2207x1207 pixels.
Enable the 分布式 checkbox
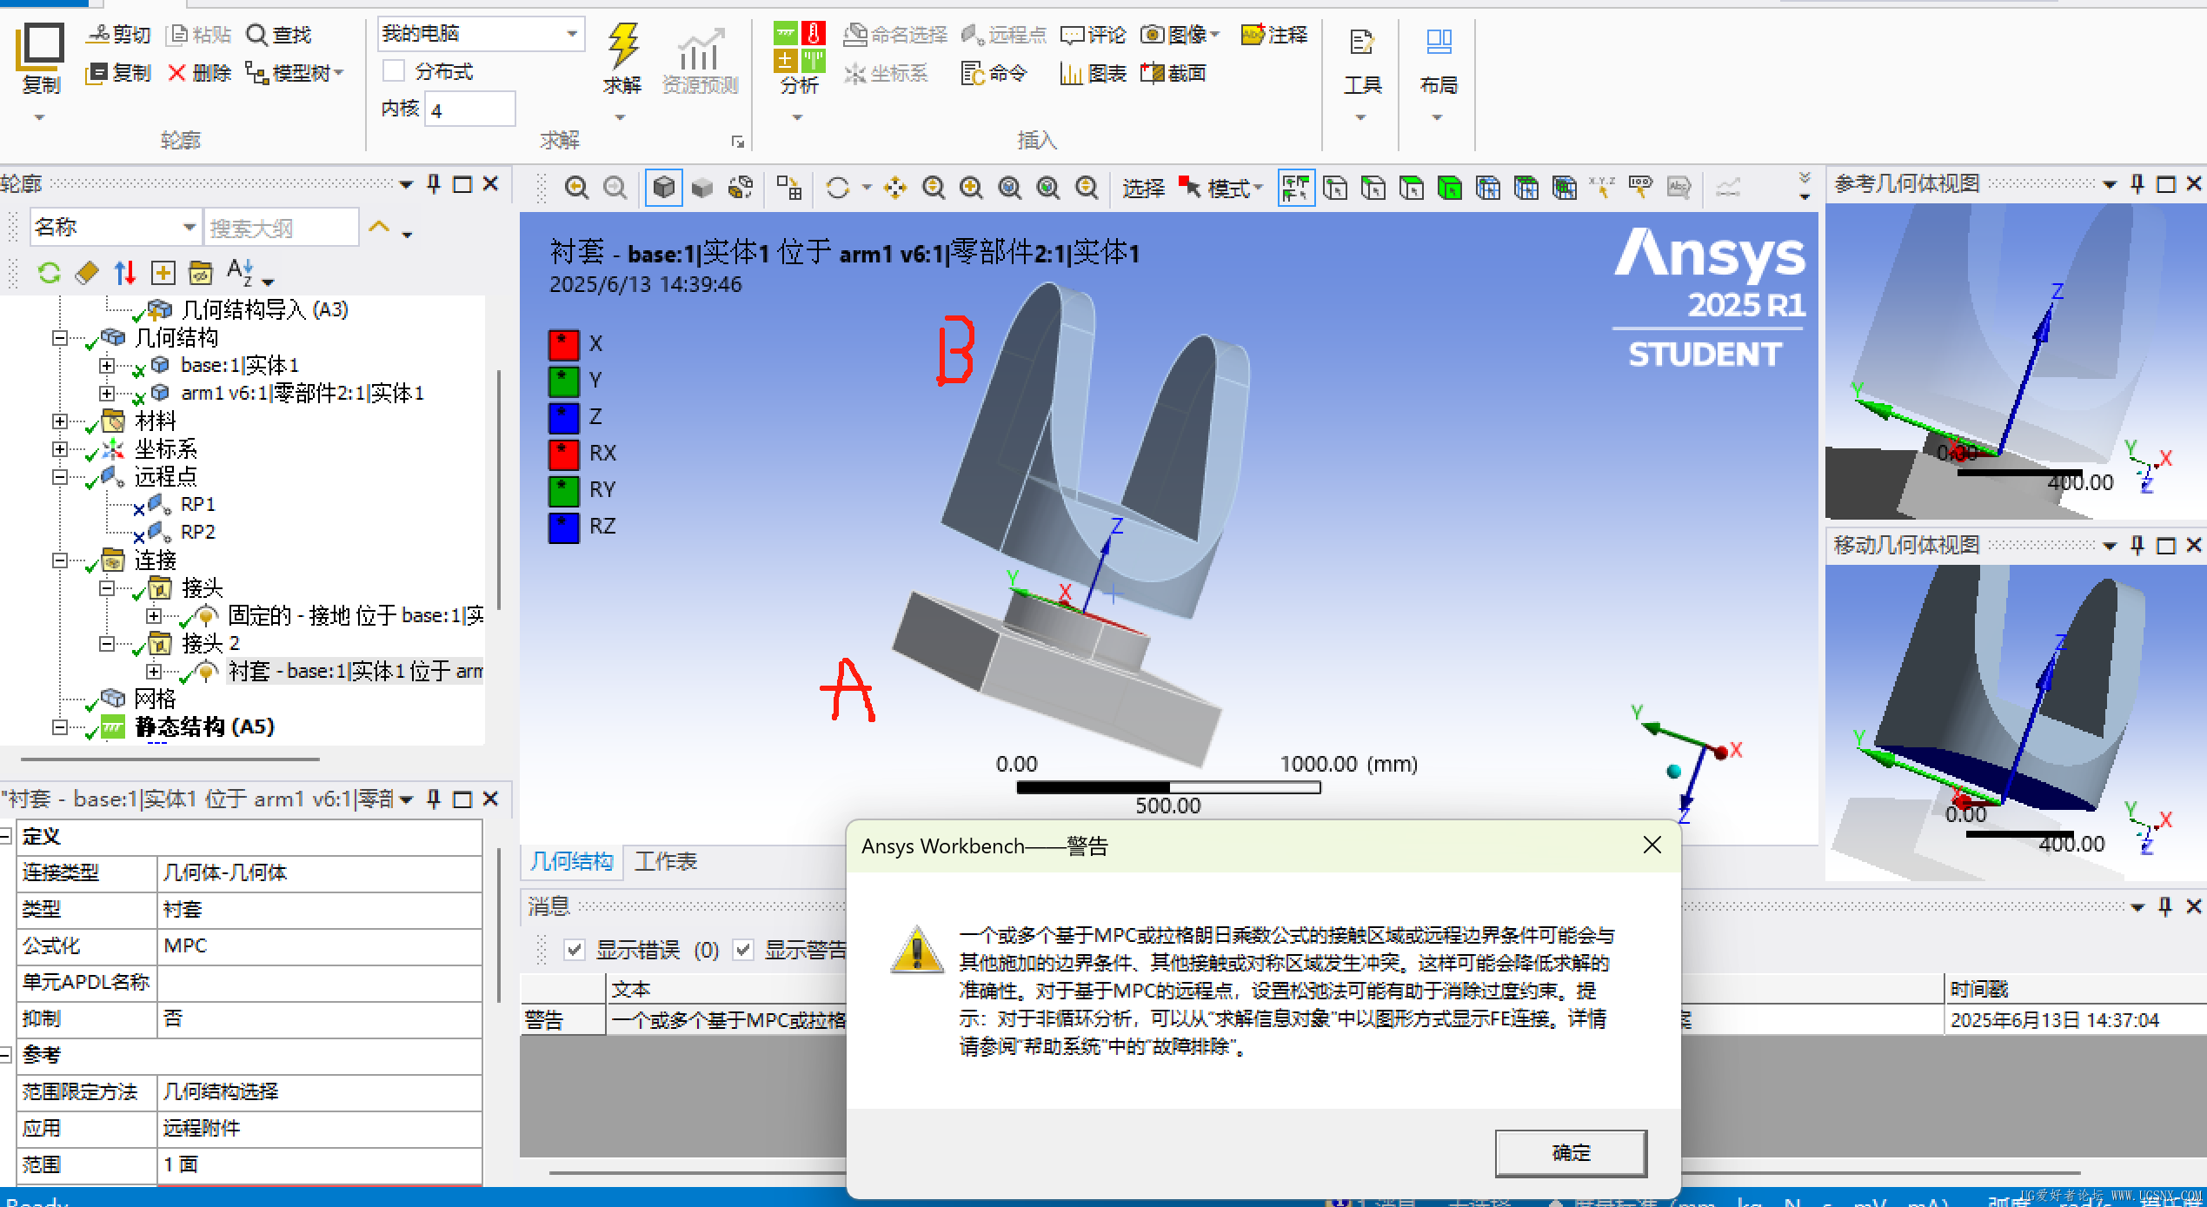click(x=395, y=70)
